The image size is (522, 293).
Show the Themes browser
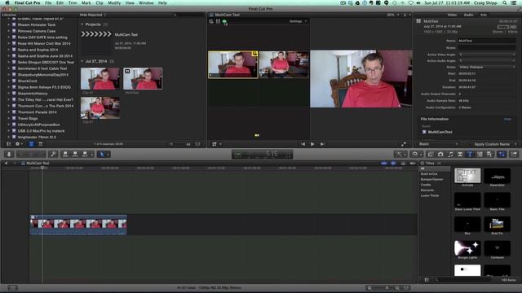(489, 154)
